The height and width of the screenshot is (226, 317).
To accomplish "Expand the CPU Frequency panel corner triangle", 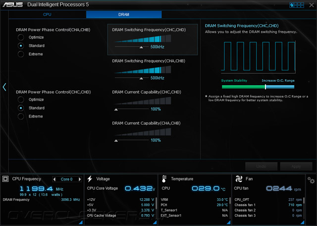I will 81,222.
